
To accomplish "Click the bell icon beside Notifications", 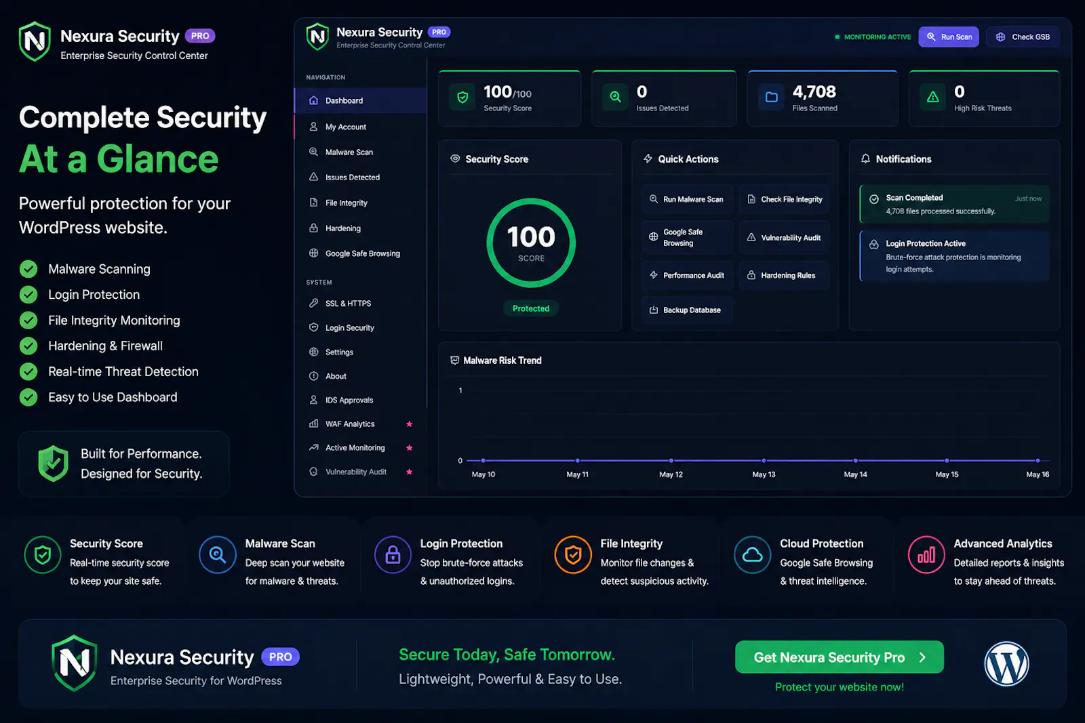I will [x=865, y=159].
